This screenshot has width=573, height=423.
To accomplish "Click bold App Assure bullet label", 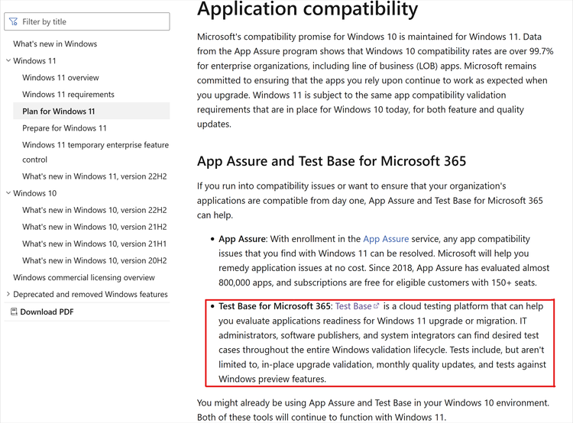I will tap(242, 239).
